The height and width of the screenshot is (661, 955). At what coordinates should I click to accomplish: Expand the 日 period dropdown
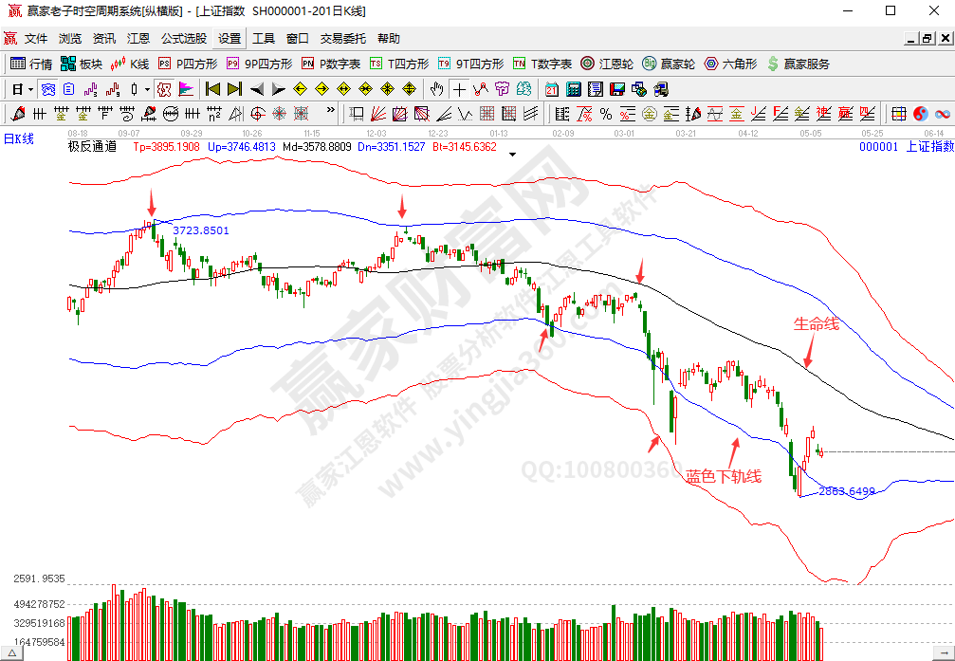click(x=30, y=89)
